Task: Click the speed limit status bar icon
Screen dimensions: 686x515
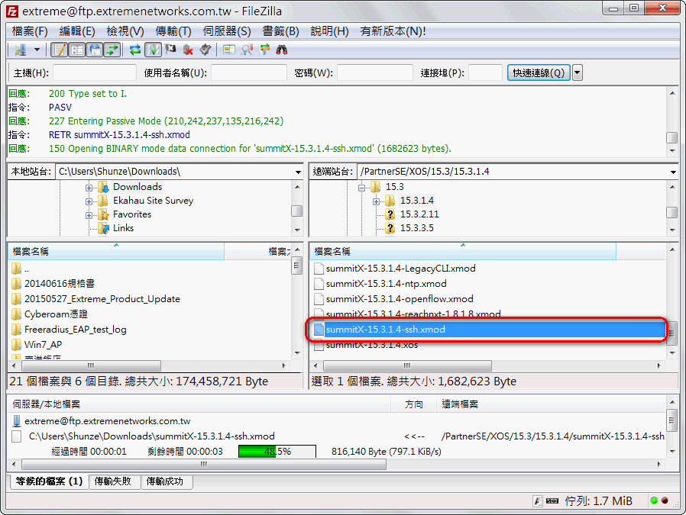Action: point(552,501)
